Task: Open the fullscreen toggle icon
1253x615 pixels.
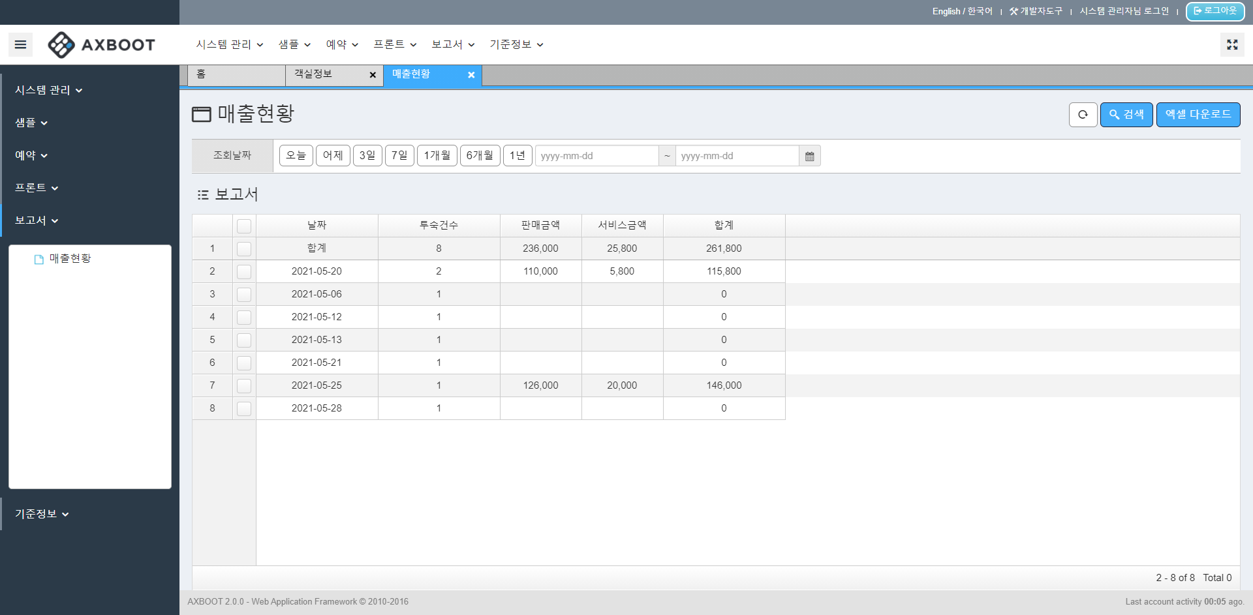Action: click(1232, 44)
